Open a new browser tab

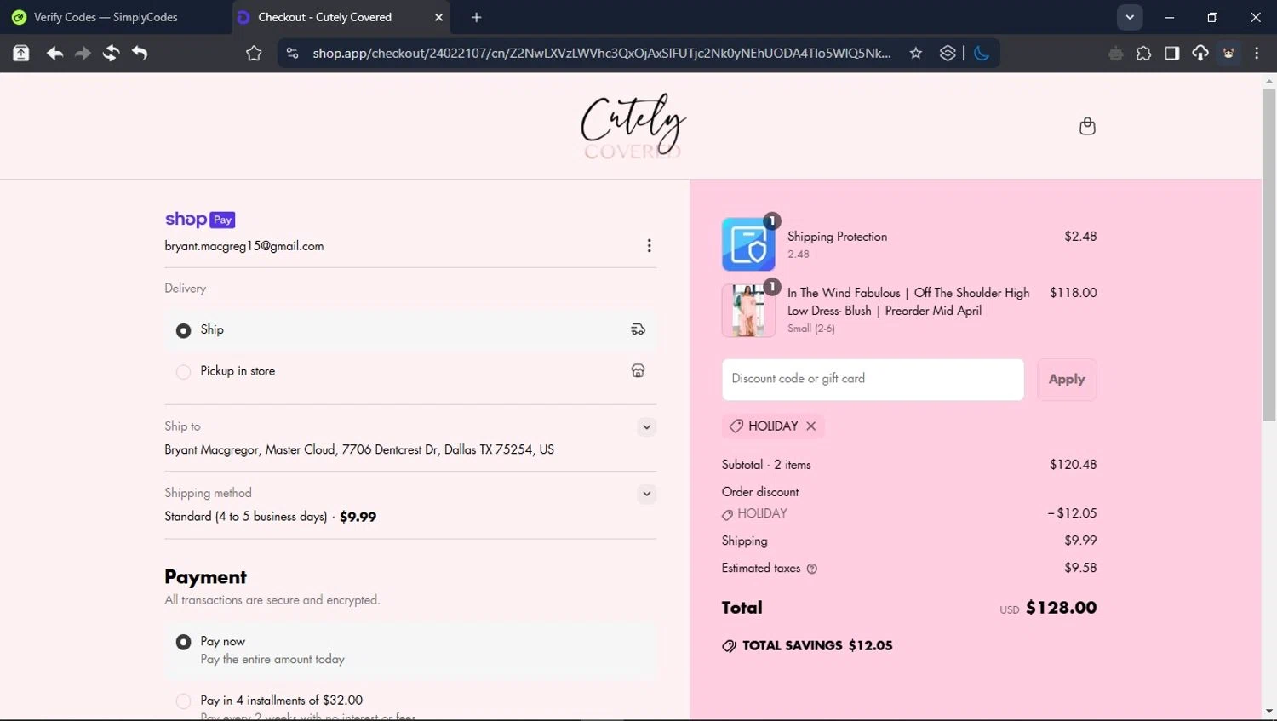click(477, 17)
